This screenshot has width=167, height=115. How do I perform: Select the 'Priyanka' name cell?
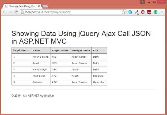coord(41,82)
